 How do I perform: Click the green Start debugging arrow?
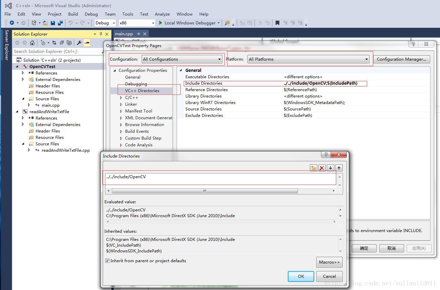pyautogui.click(x=161, y=23)
